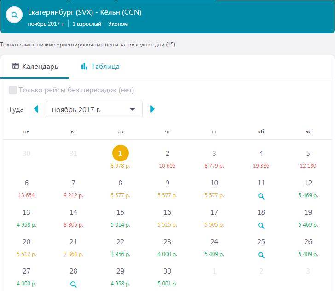
Task: Click the bar chart icon beside Таблица
Action: (84, 66)
